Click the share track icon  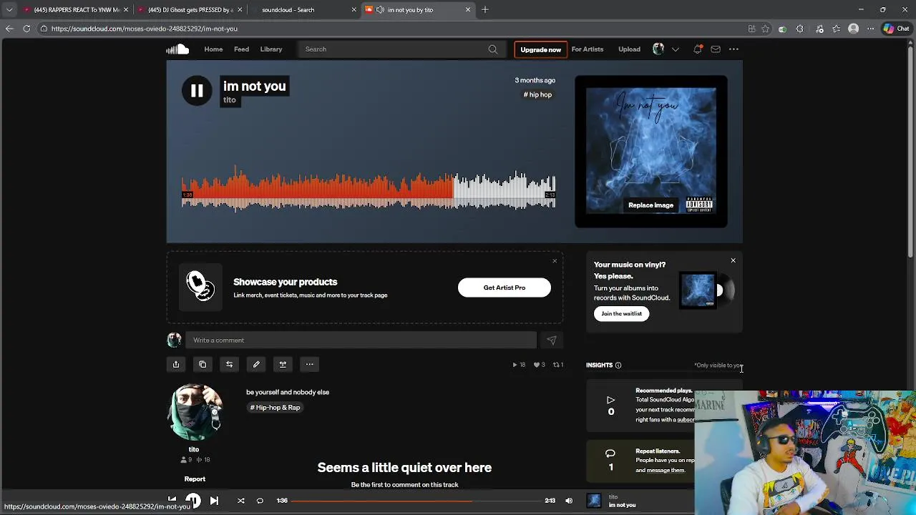tap(175, 365)
